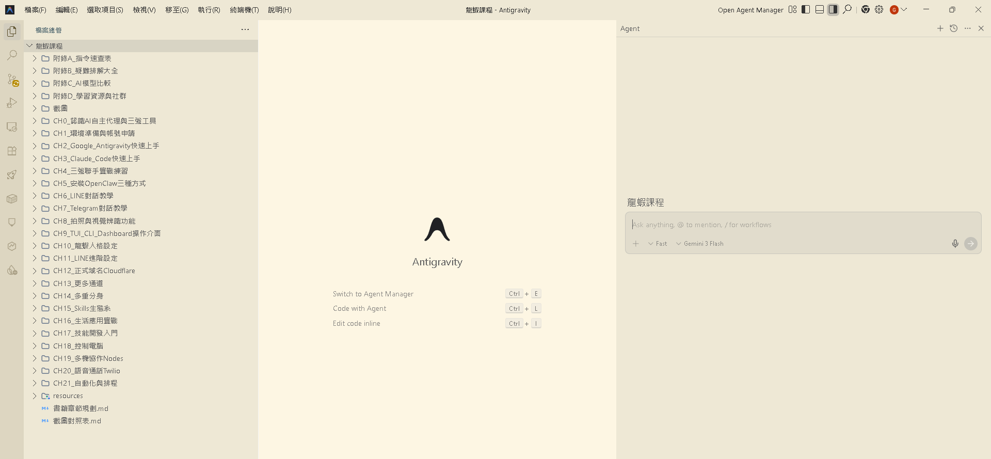Image resolution: width=991 pixels, height=459 pixels.
Task: Open the Remote Explorer view
Action: [12, 127]
